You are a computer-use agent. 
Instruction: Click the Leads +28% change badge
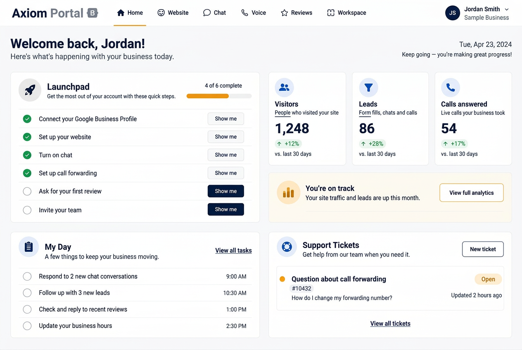pyautogui.click(x=373, y=144)
